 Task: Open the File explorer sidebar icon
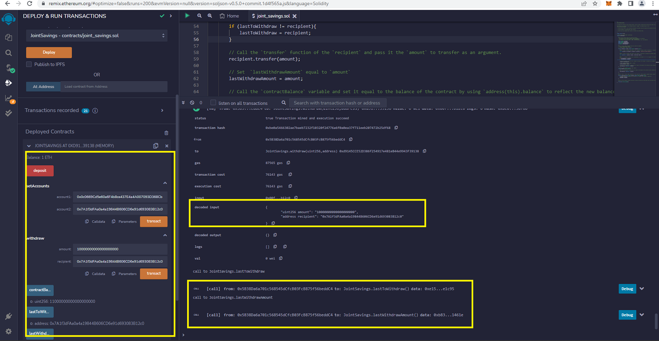9,37
